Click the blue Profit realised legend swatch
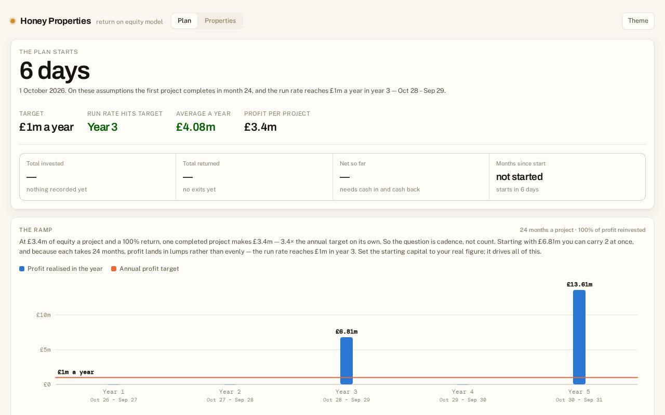Image resolution: width=665 pixels, height=415 pixels. click(22, 269)
